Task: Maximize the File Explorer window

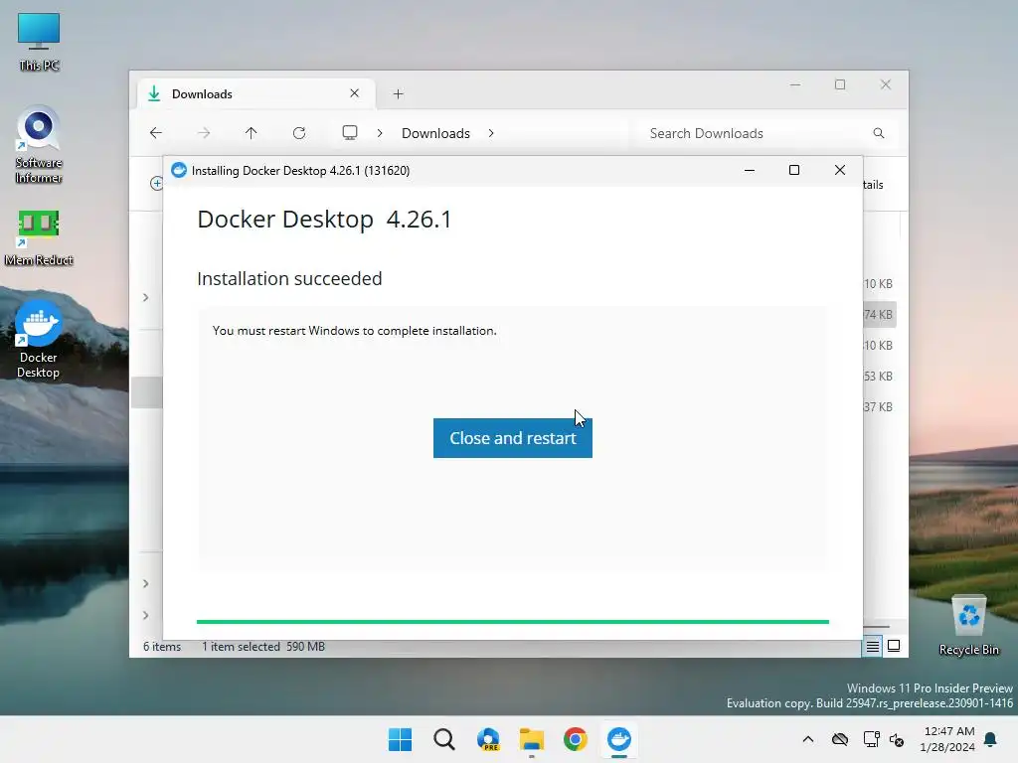Action: click(840, 85)
